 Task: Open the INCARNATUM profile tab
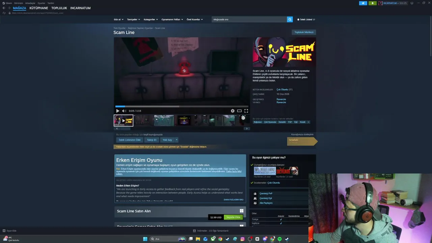[x=80, y=8]
